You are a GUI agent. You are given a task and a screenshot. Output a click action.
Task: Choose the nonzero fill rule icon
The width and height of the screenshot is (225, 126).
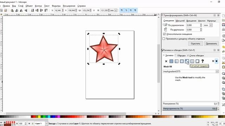(x=217, y=61)
